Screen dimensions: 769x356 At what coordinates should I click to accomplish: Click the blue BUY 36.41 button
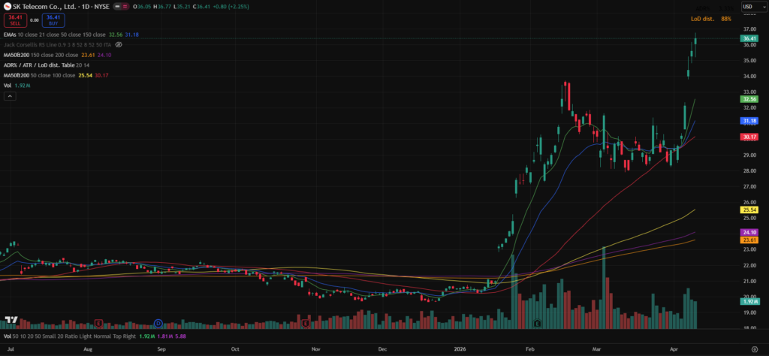tap(52, 20)
